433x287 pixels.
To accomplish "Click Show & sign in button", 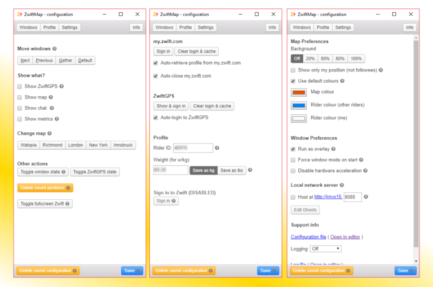I will (x=171, y=106).
